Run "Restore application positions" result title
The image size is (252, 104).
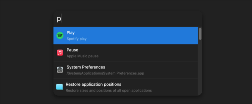(93, 84)
